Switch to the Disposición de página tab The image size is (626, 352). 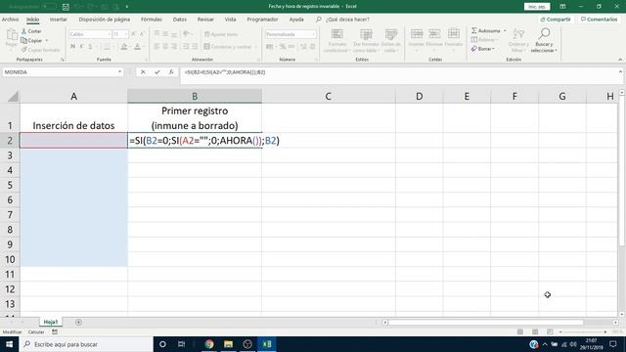[105, 20]
